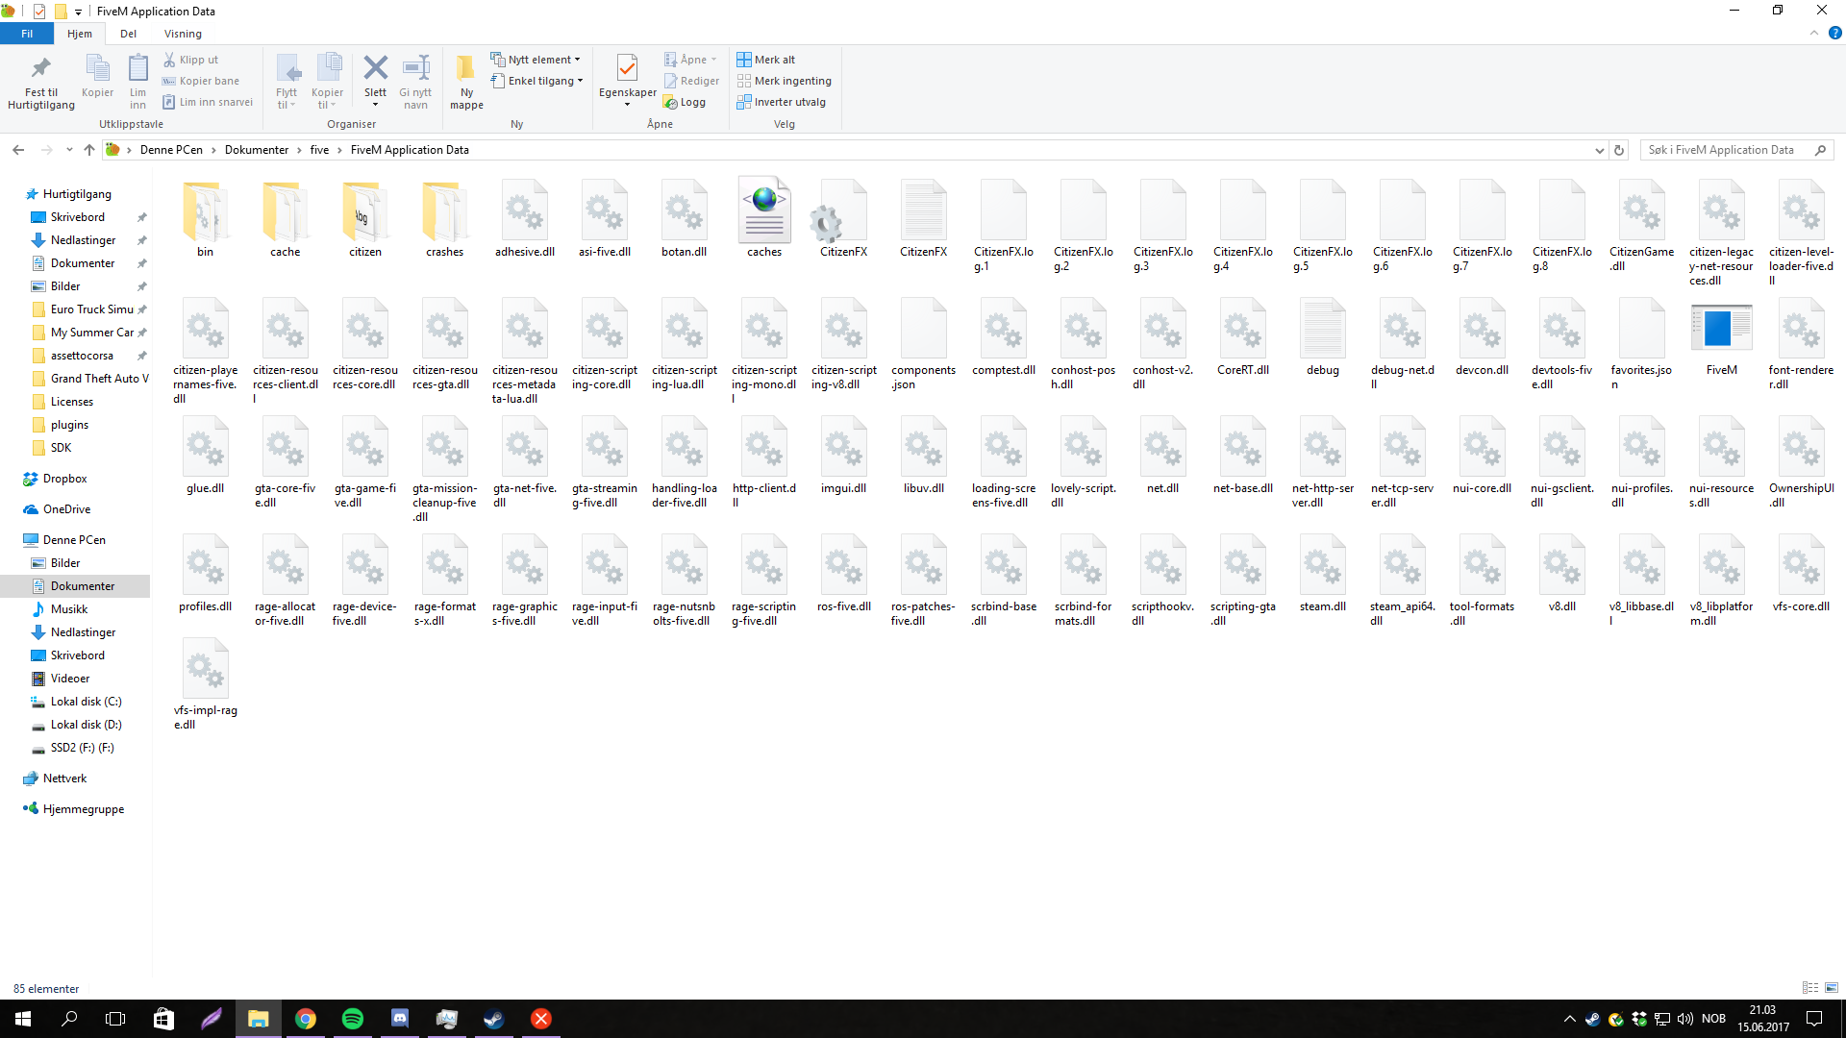
Task: Select the steam.dll file
Action: [1322, 573]
